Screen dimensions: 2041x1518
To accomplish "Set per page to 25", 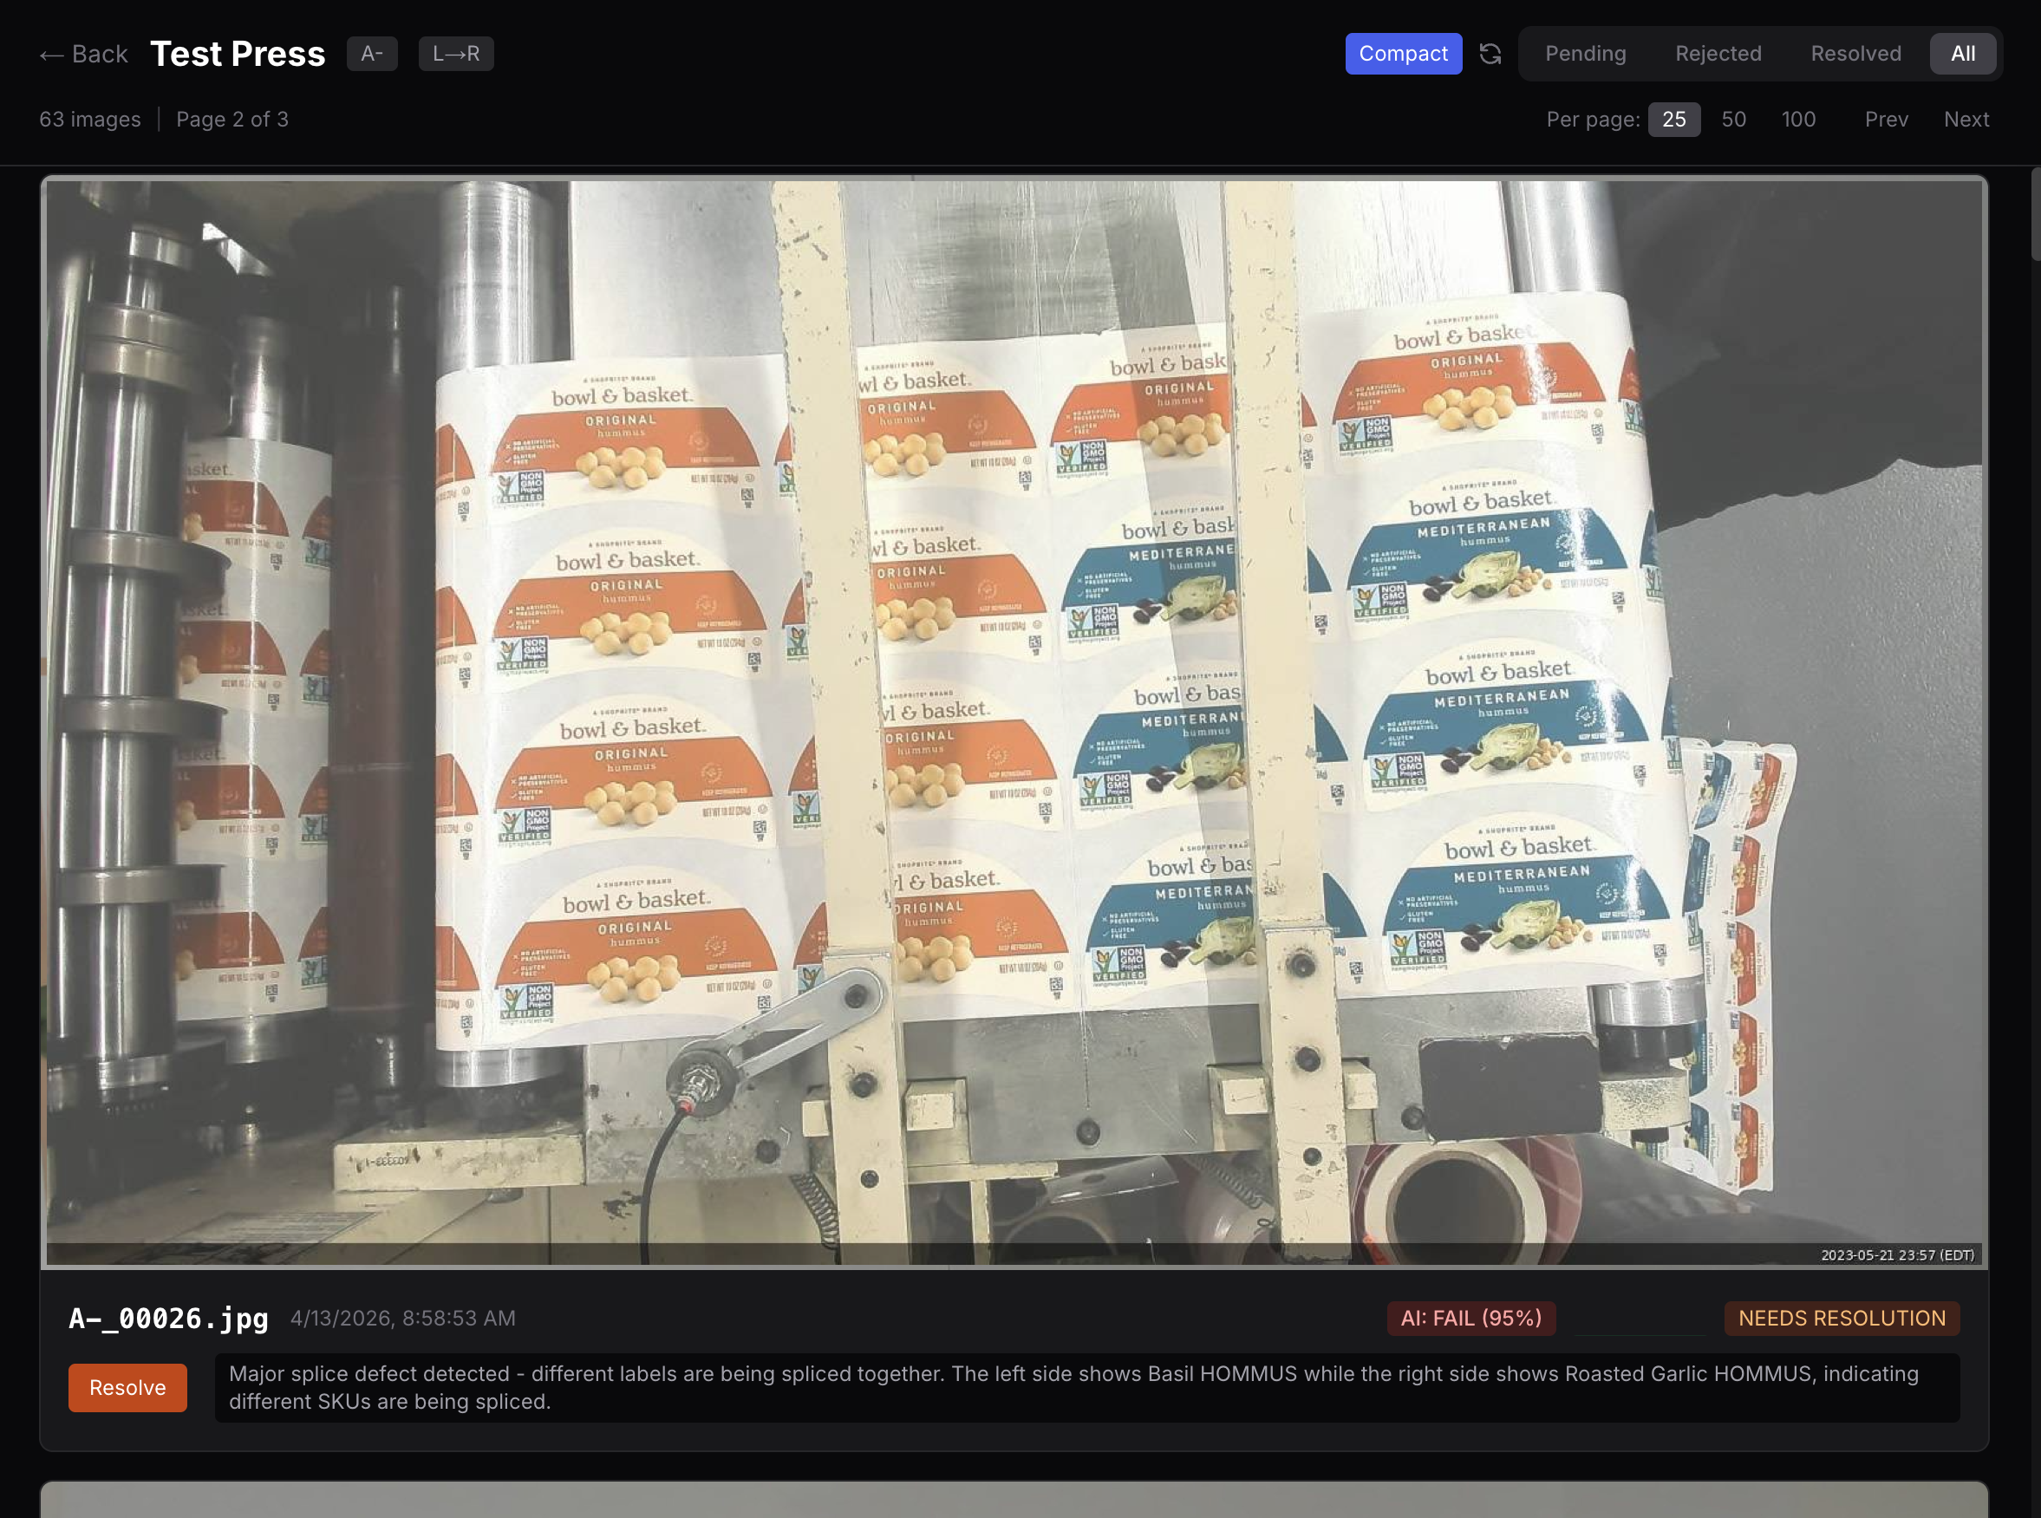I will coord(1673,120).
